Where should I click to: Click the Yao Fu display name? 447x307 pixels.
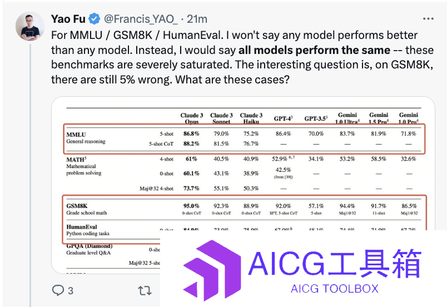click(68, 19)
